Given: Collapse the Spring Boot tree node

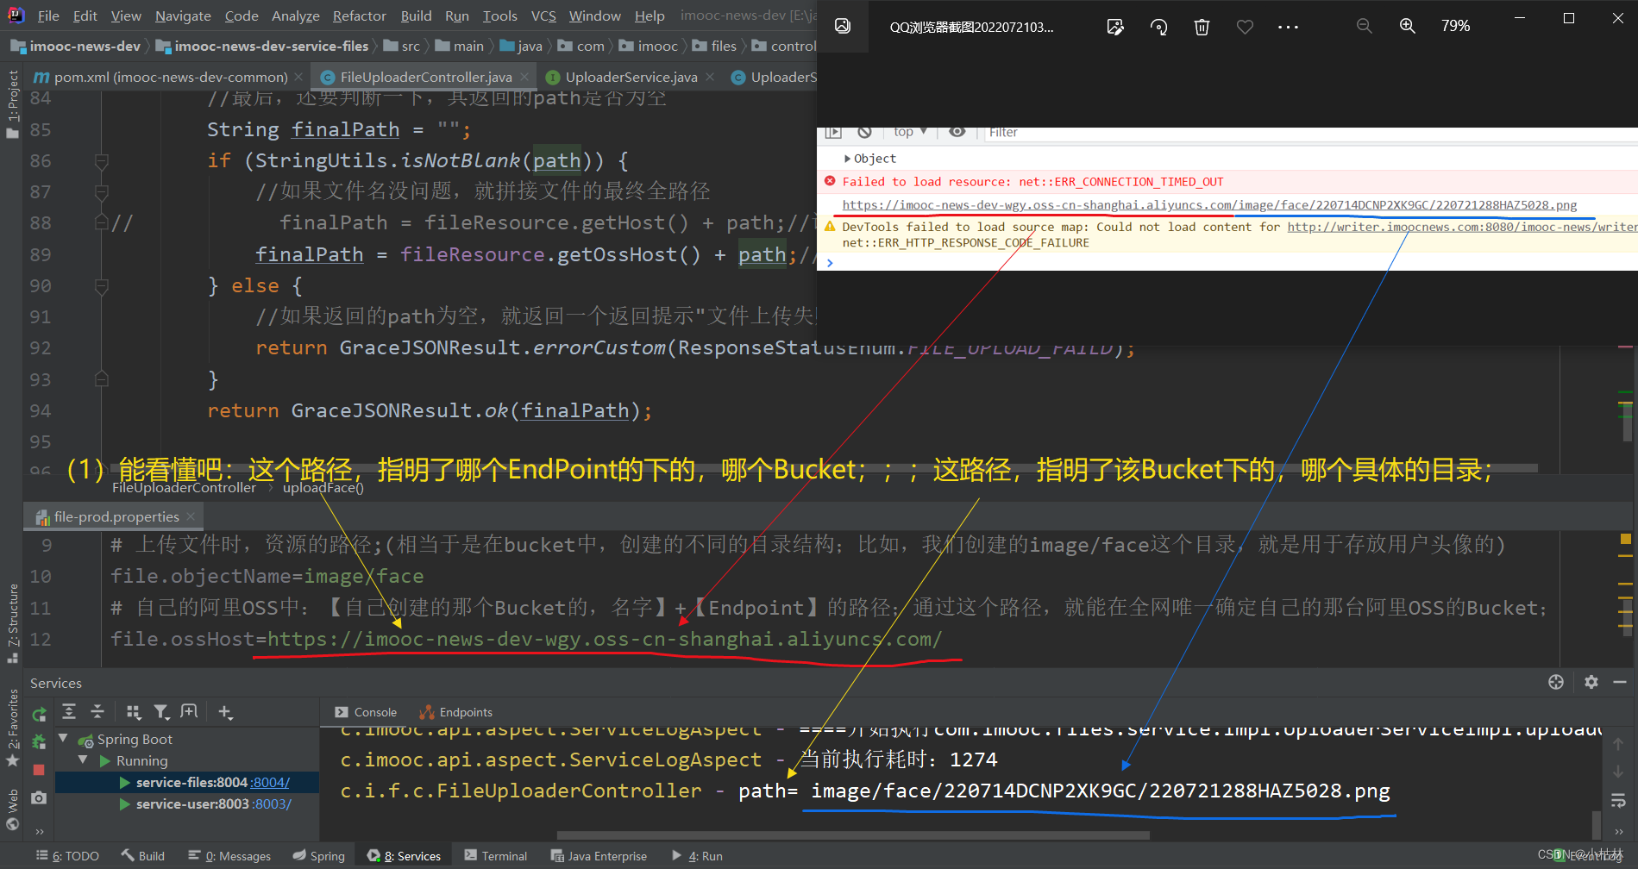Looking at the screenshot, I should pos(63,739).
